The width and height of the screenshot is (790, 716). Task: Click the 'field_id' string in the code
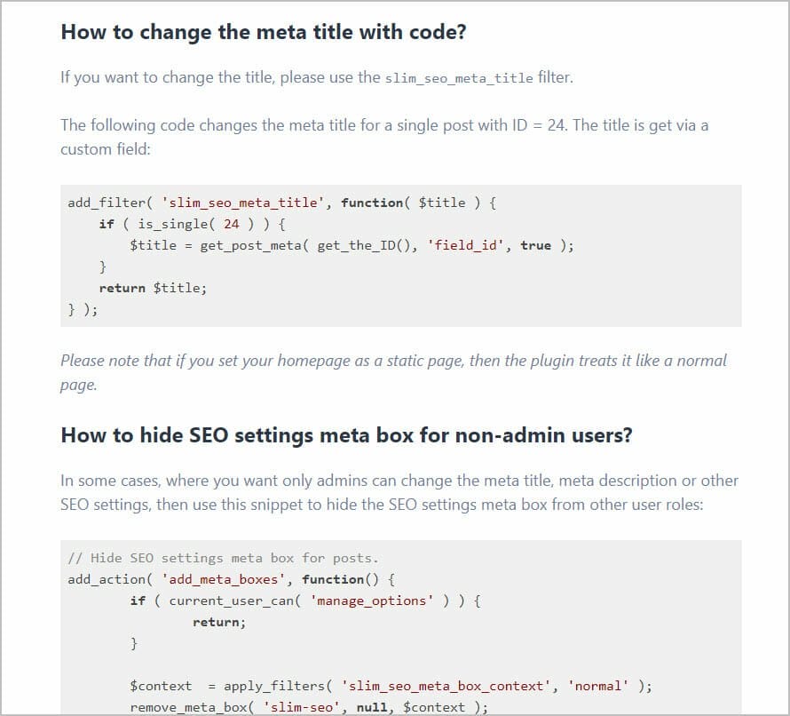[465, 245]
